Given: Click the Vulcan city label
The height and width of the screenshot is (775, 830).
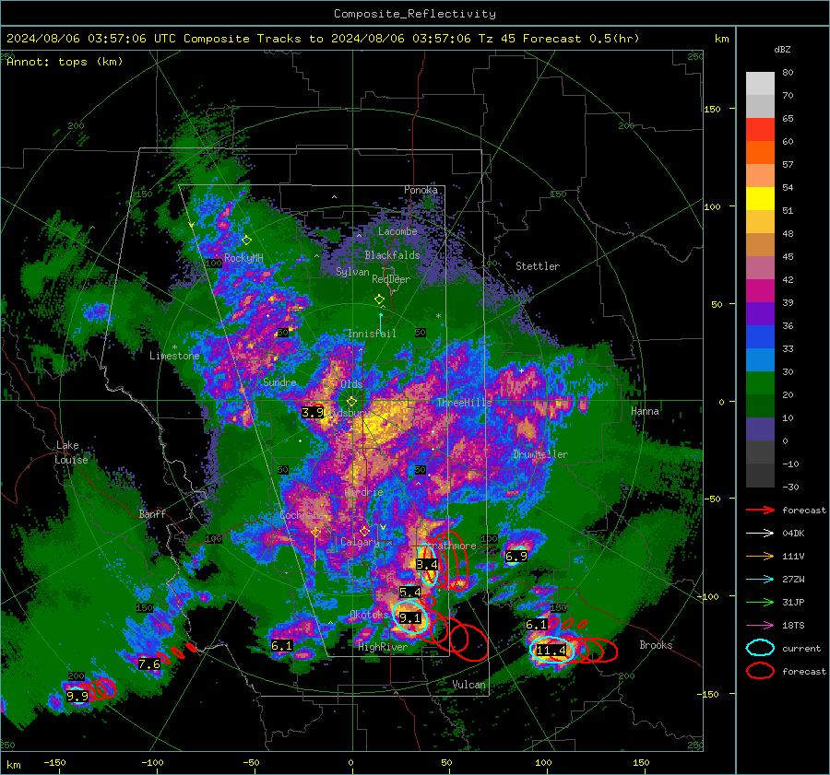Looking at the screenshot, I should pos(468,685).
